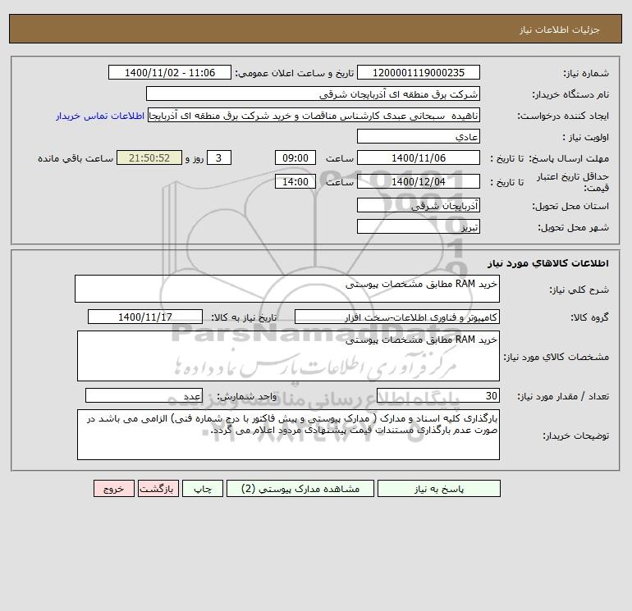Viewport: 632px width, 611px height.
Task: Click delivery province field آذربایجان شرقی
Action: click(x=419, y=205)
